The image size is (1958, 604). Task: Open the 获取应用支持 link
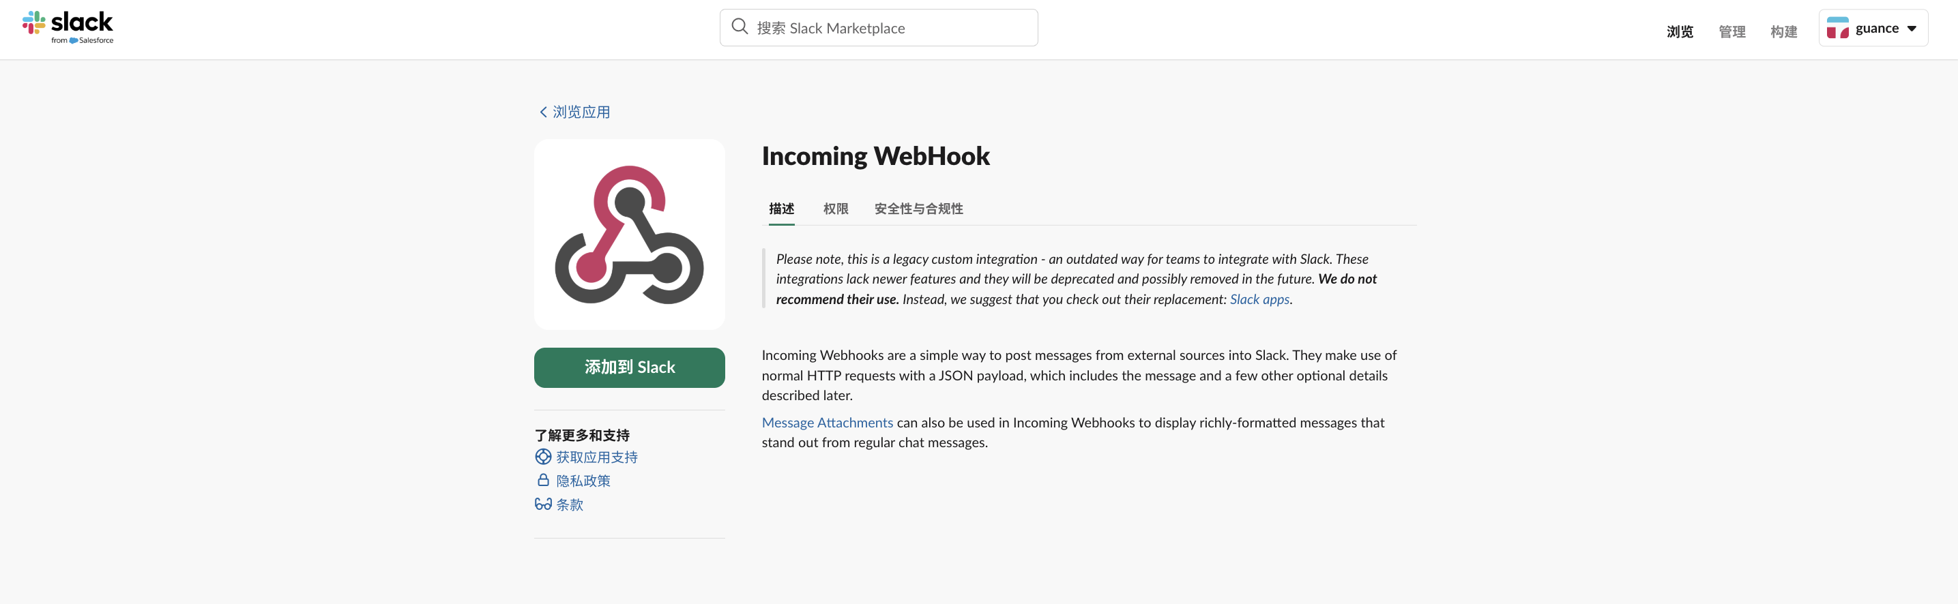pos(597,457)
